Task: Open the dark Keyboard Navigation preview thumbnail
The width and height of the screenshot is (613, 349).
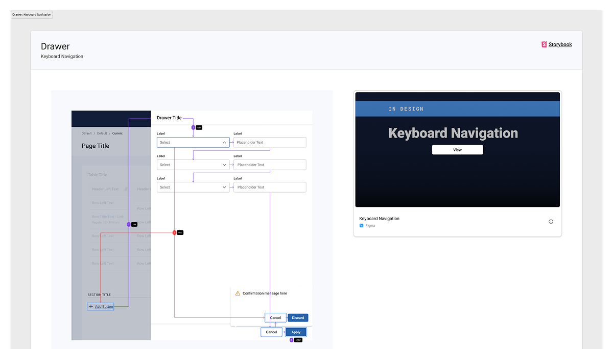Action: [x=457, y=149]
